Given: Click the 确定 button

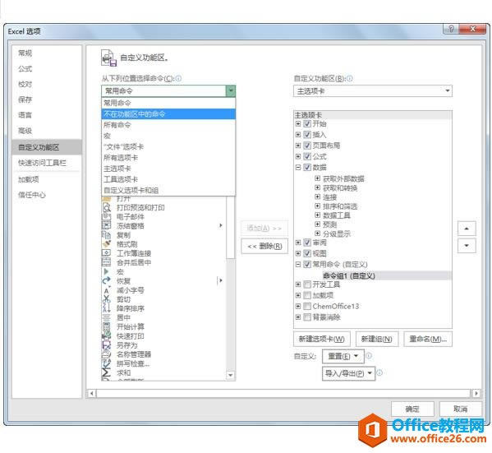Looking at the screenshot, I should (x=412, y=409).
